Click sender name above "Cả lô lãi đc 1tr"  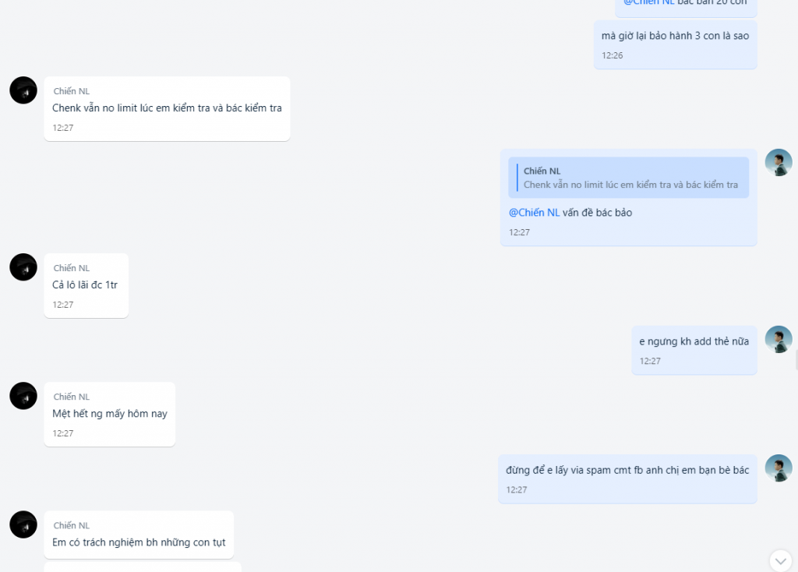coord(71,268)
